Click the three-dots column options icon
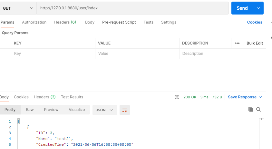The image size is (272, 149). point(237,43)
